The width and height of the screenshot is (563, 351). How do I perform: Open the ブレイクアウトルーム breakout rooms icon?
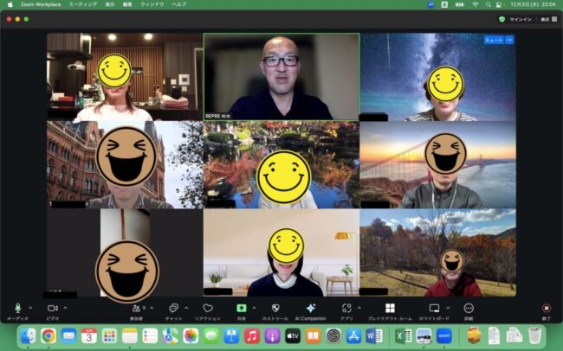click(390, 309)
